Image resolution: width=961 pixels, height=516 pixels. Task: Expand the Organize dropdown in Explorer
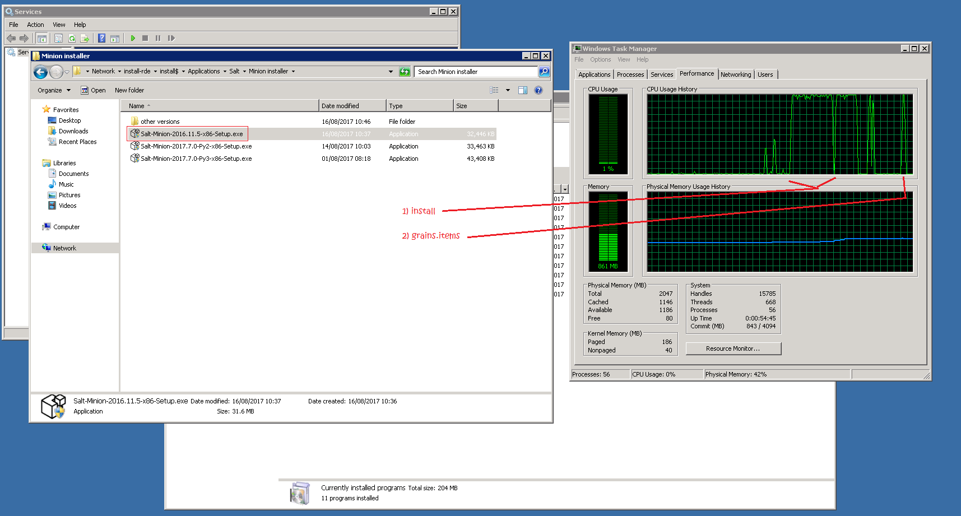52,90
